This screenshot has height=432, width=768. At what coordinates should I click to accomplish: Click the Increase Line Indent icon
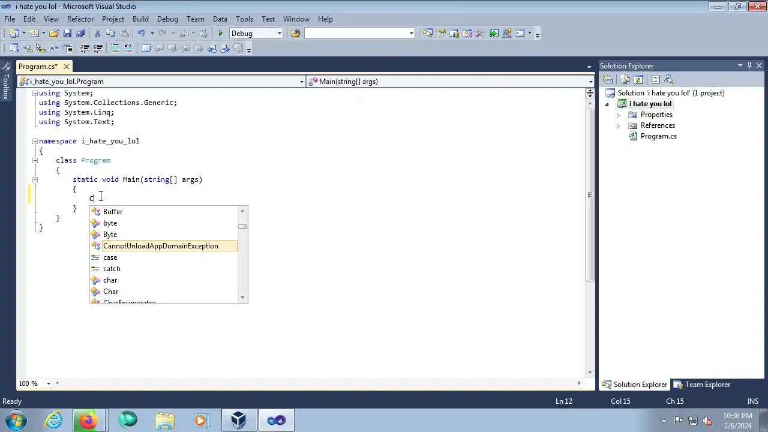click(98, 49)
